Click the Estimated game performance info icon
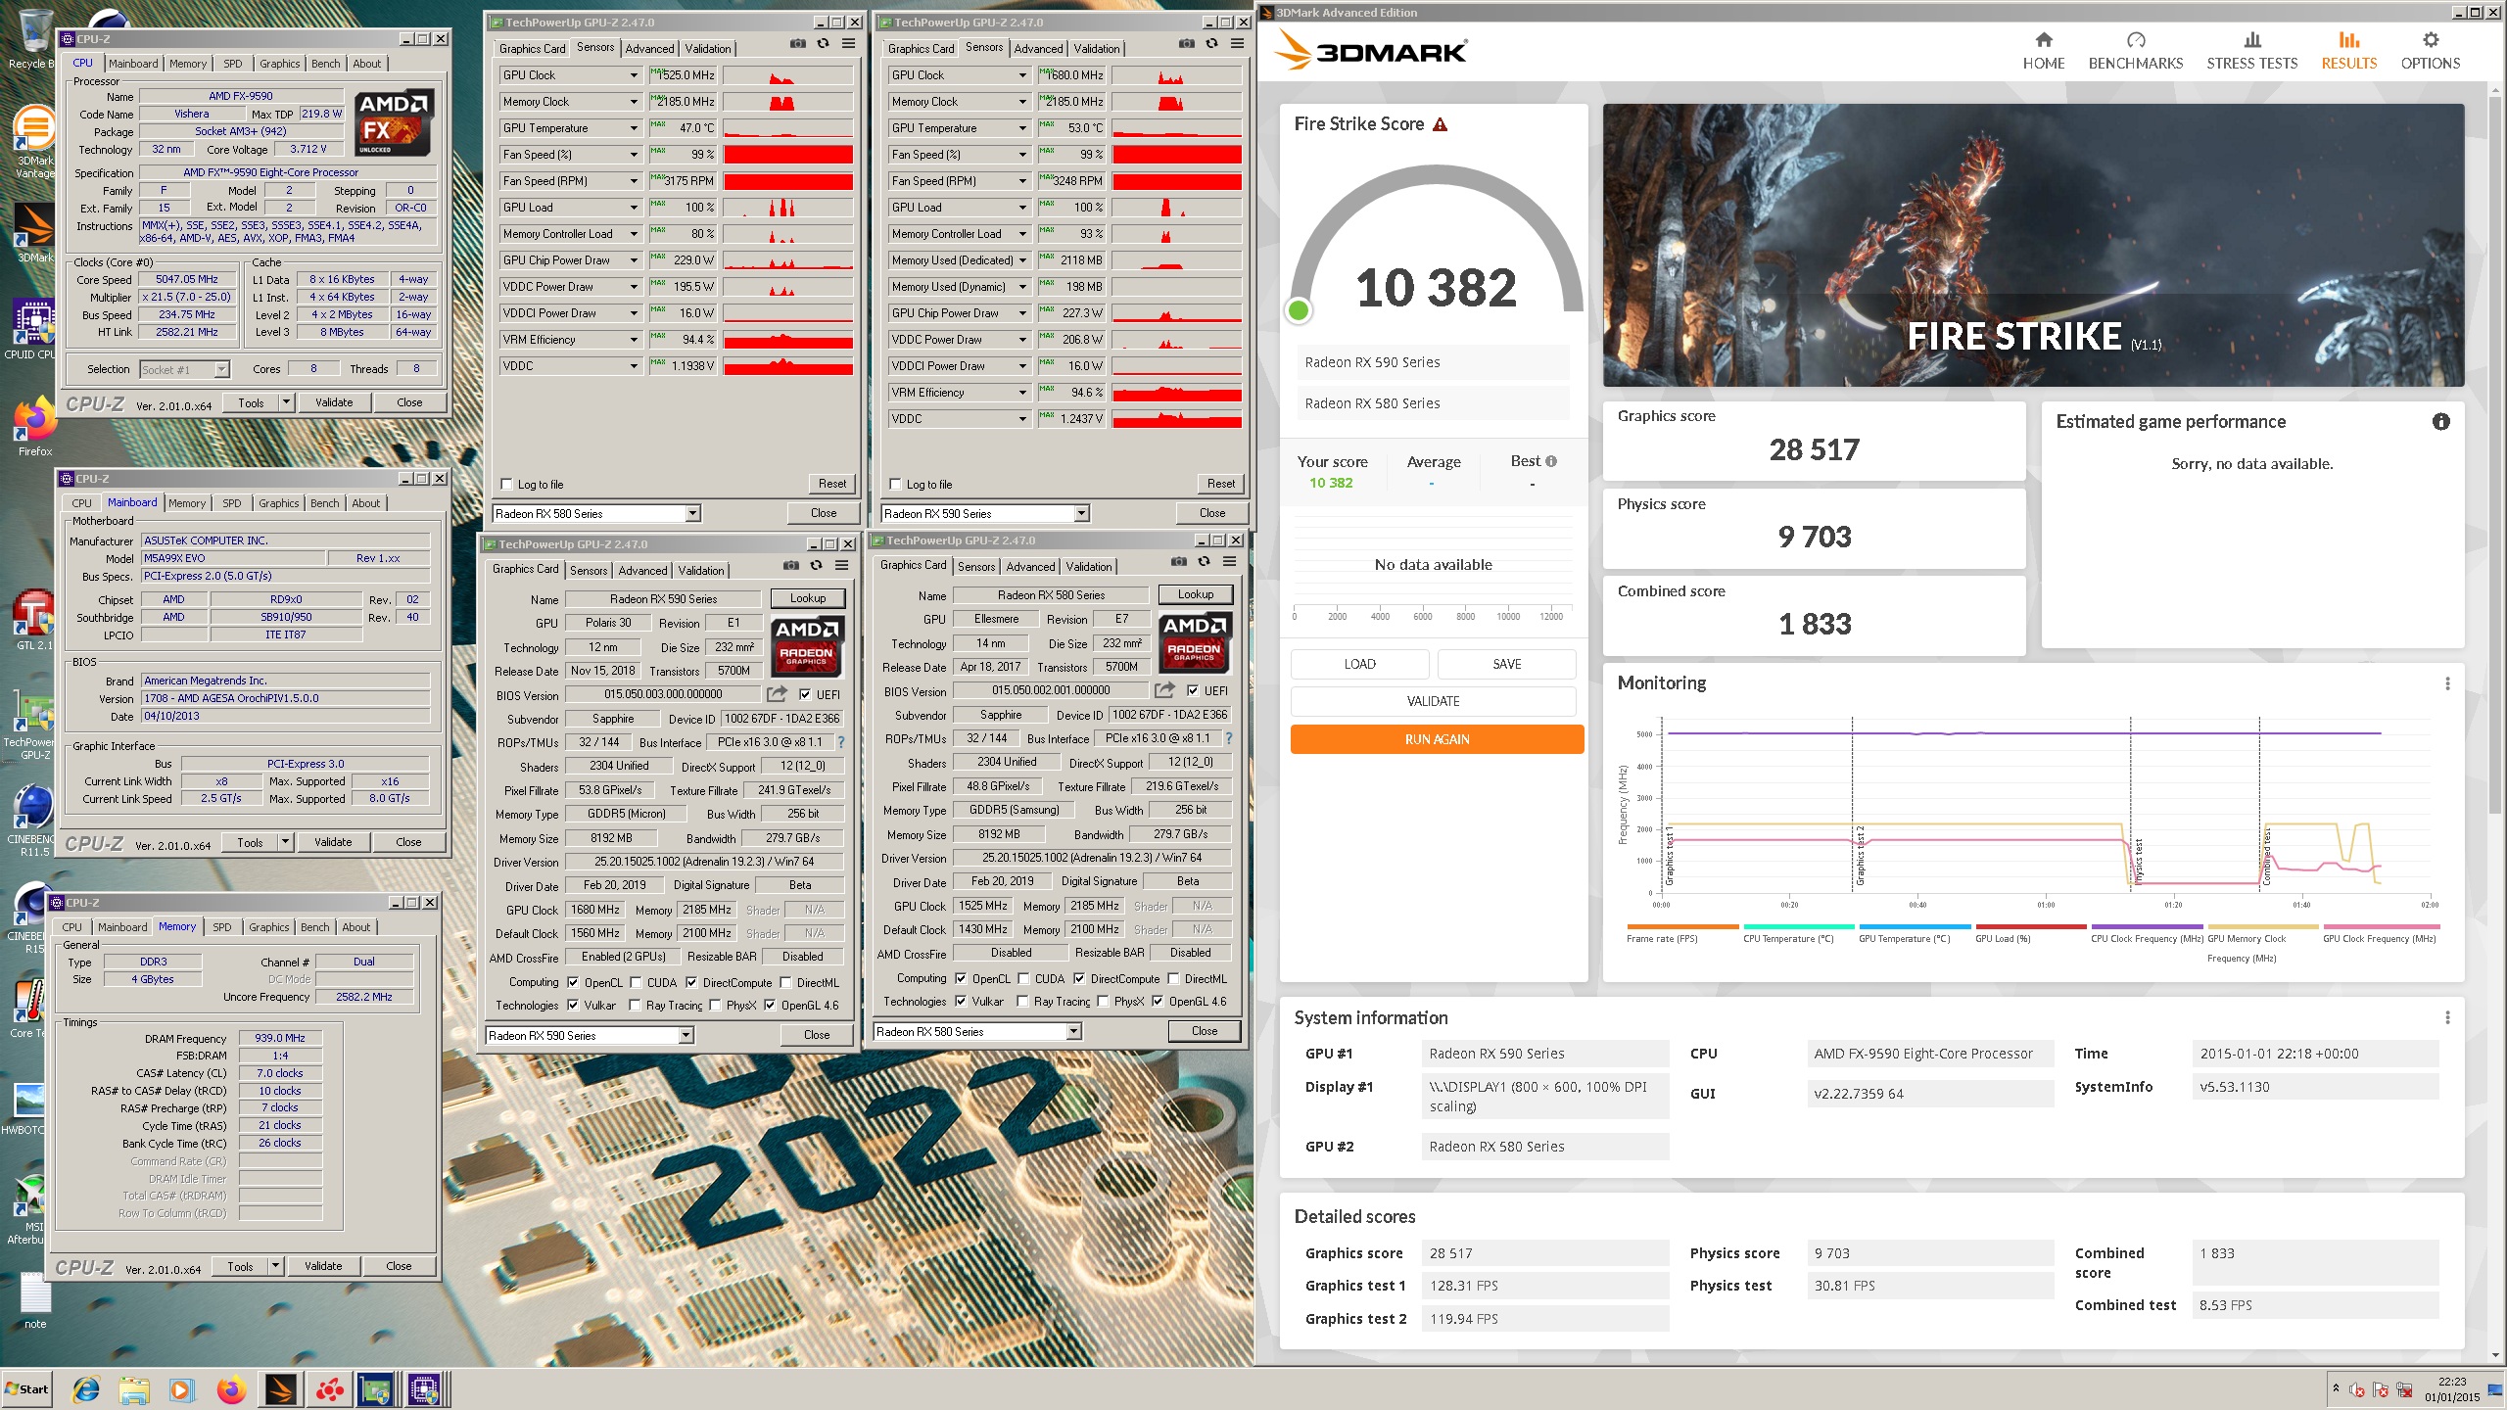 [x=2441, y=422]
